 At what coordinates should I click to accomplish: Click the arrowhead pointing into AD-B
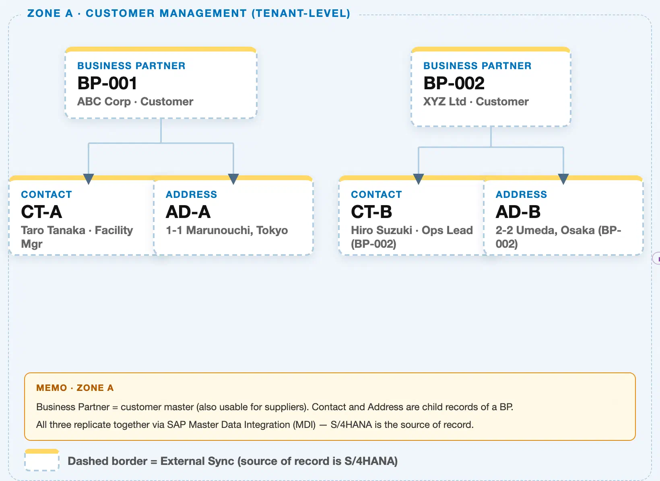tap(563, 179)
